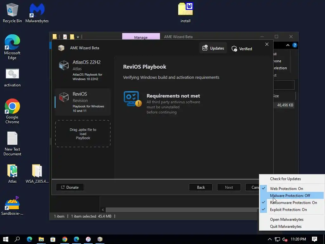
Task: Click the Updates button
Action: click(x=213, y=48)
